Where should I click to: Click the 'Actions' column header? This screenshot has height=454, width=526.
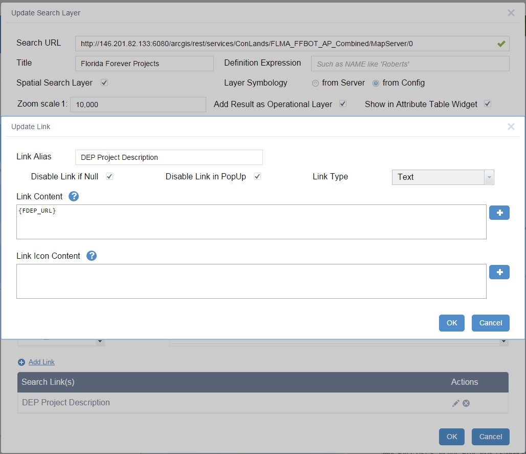point(464,382)
